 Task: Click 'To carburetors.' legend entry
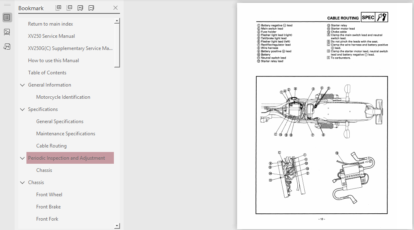pyautogui.click(x=339, y=58)
